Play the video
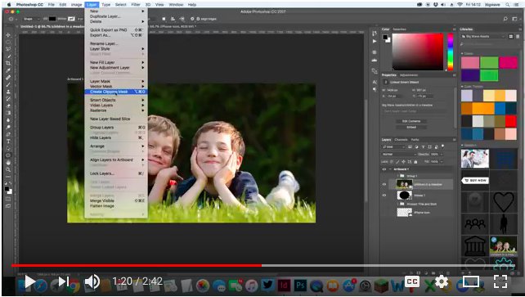525x297 pixels. [29, 281]
